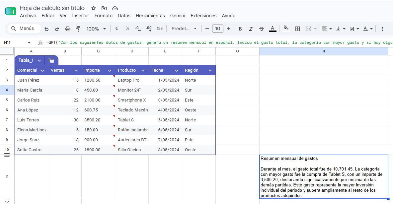Open Tabla_1 table options dropdown
The image size is (393, 204).
(x=39, y=60)
